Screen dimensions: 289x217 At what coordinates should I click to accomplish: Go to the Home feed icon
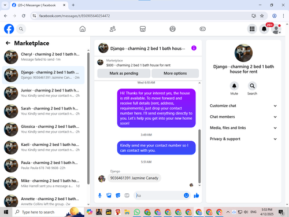[83, 29]
